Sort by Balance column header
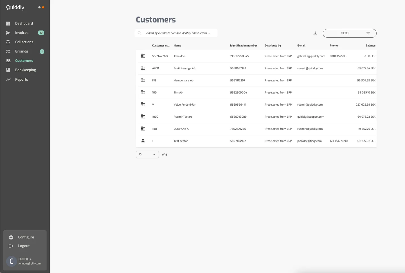The height and width of the screenshot is (273, 405). click(x=370, y=46)
